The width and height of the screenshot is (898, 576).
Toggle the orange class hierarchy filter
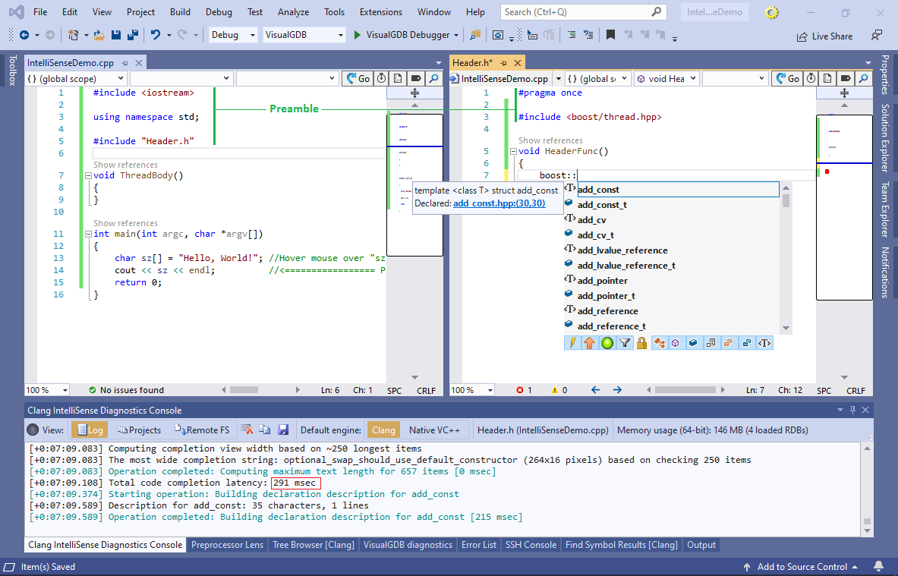(660, 343)
